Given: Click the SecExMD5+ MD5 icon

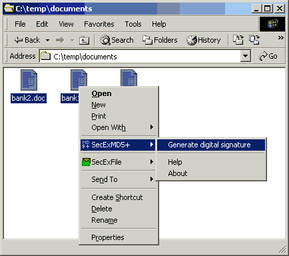Looking at the screenshot, I should 86,145.
